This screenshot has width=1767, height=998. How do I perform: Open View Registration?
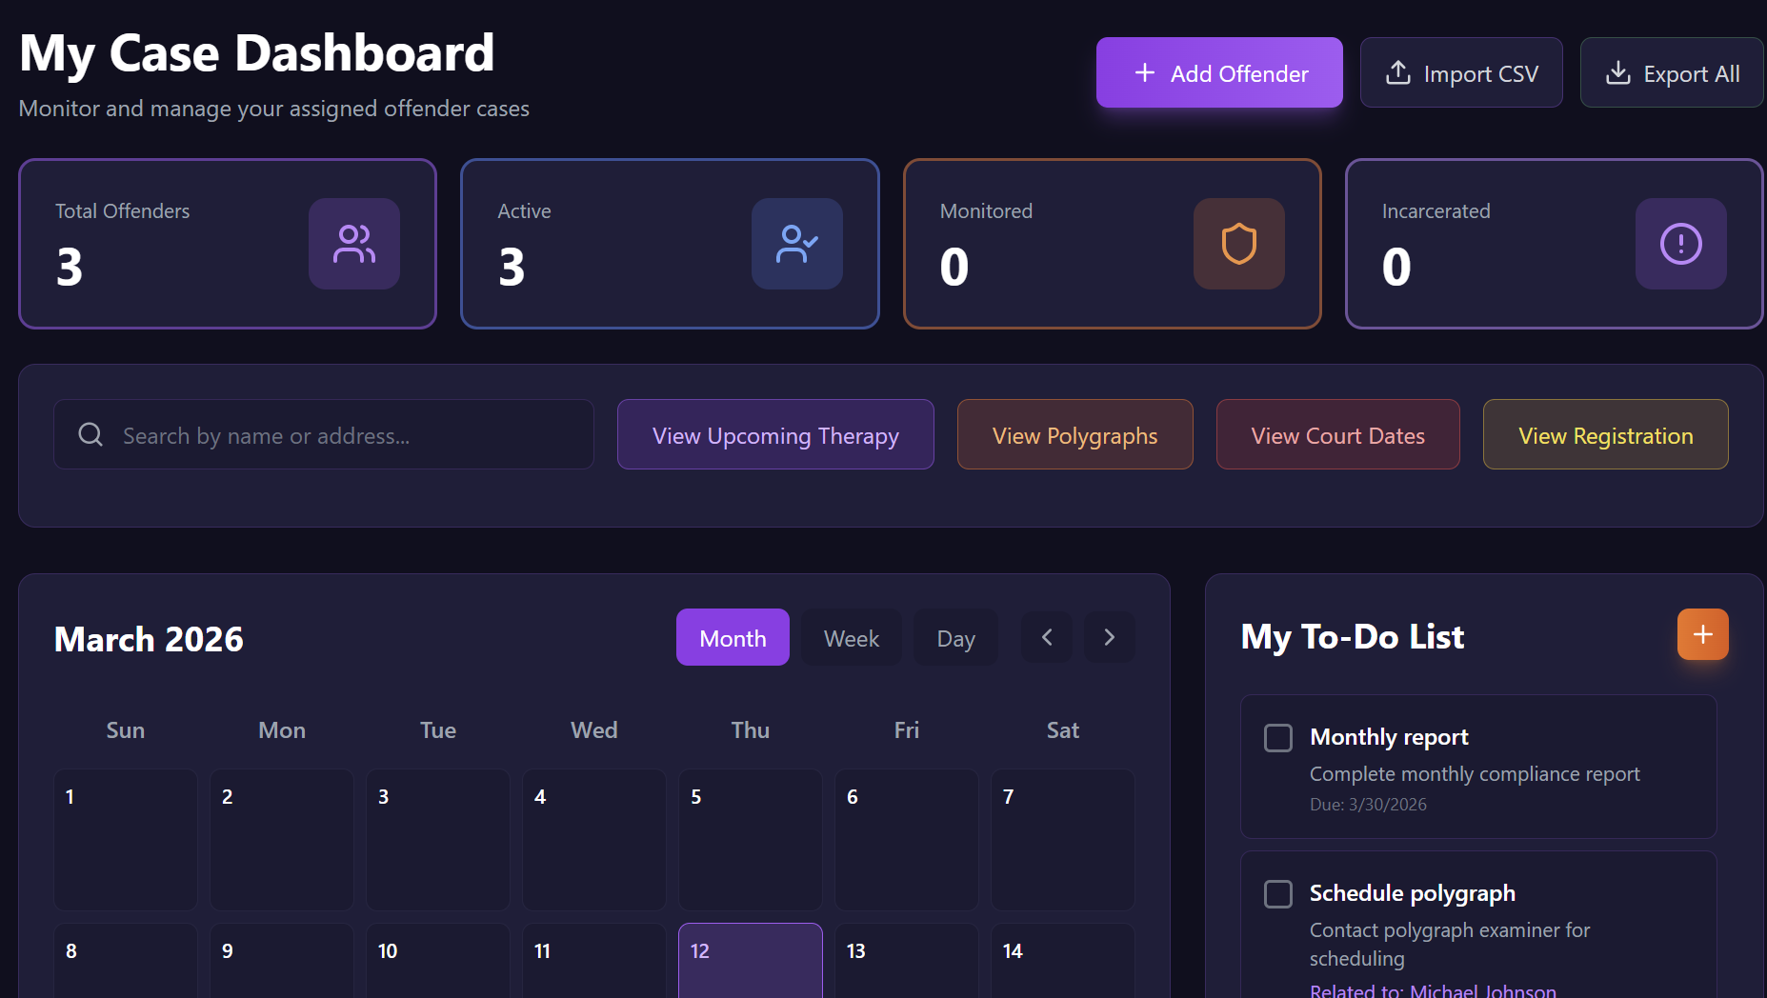1606,434
